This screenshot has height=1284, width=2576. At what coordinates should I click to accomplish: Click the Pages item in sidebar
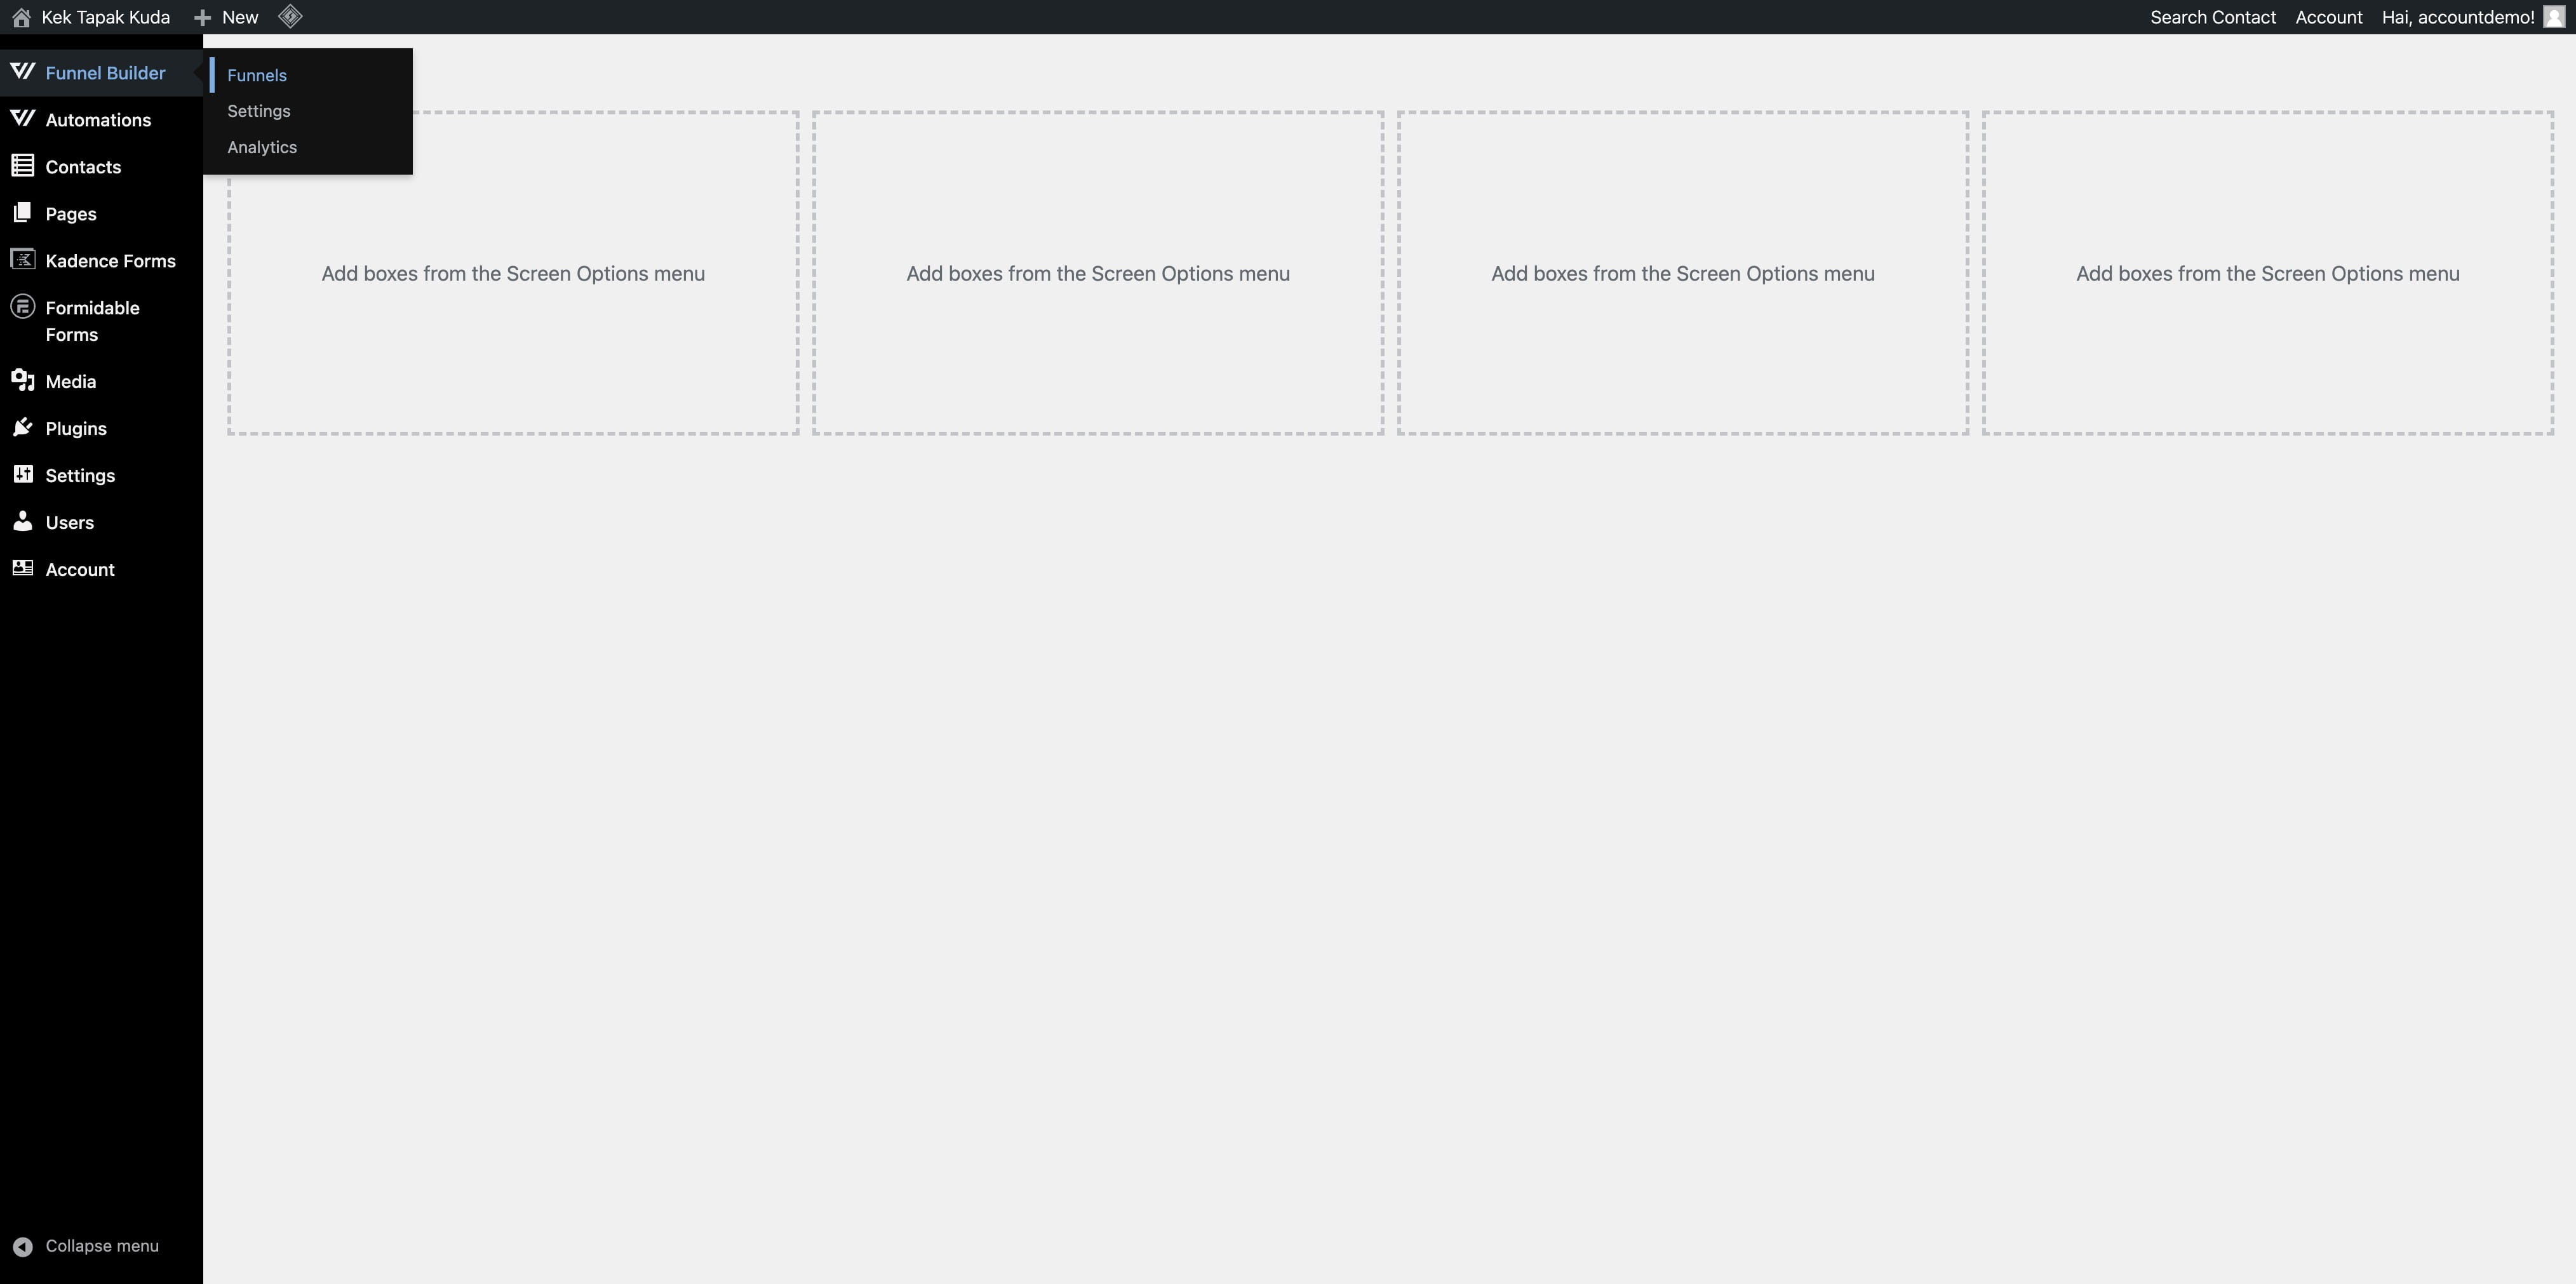click(x=70, y=212)
